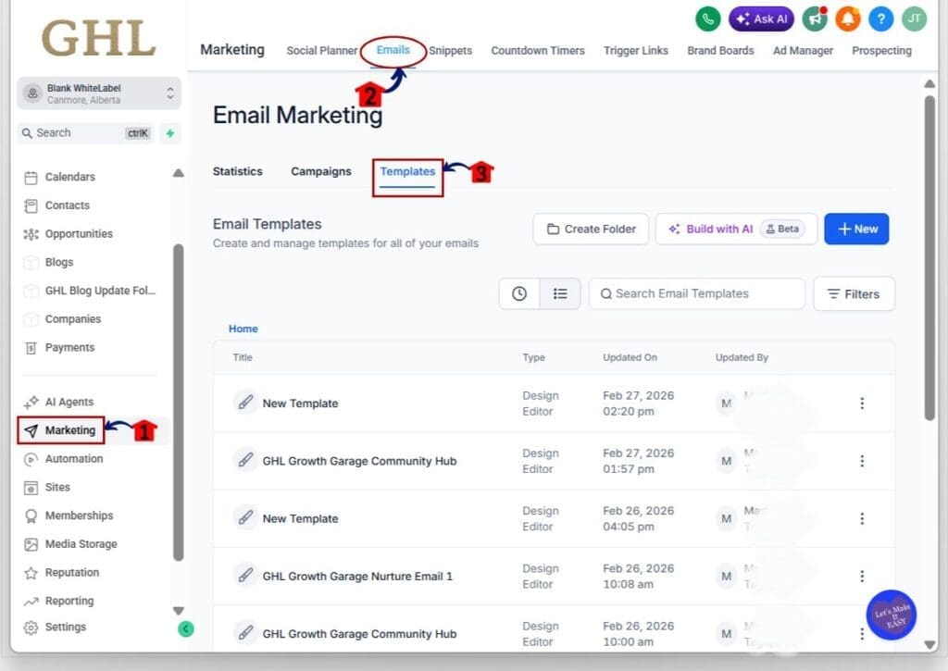This screenshot has width=948, height=671.
Task: Open the Snippets tab in Marketing
Action: click(451, 51)
